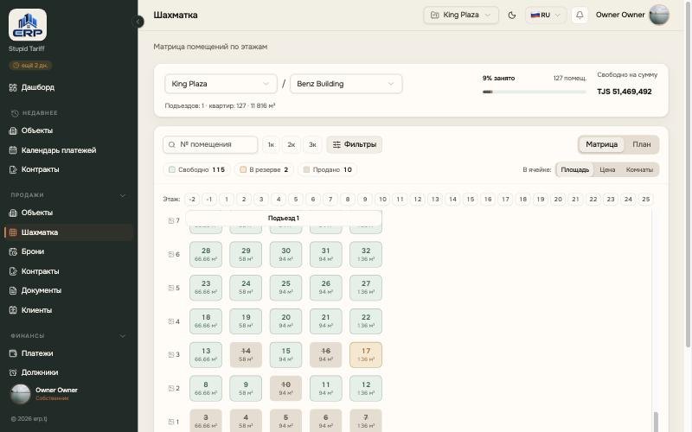Switch to the Матрица view

601,144
